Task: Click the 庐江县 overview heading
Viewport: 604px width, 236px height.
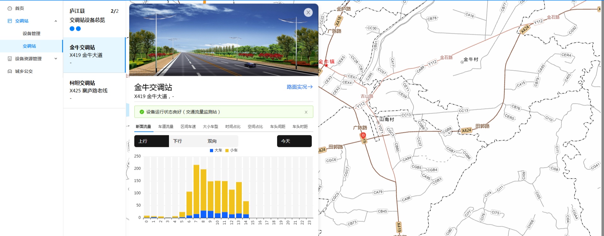Action: [x=77, y=11]
